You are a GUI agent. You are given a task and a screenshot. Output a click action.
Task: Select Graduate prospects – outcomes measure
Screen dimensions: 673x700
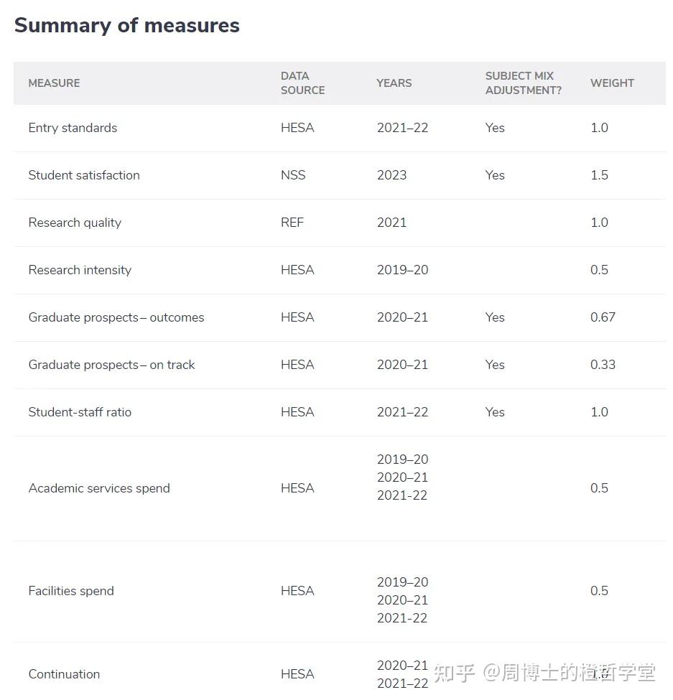coord(116,317)
